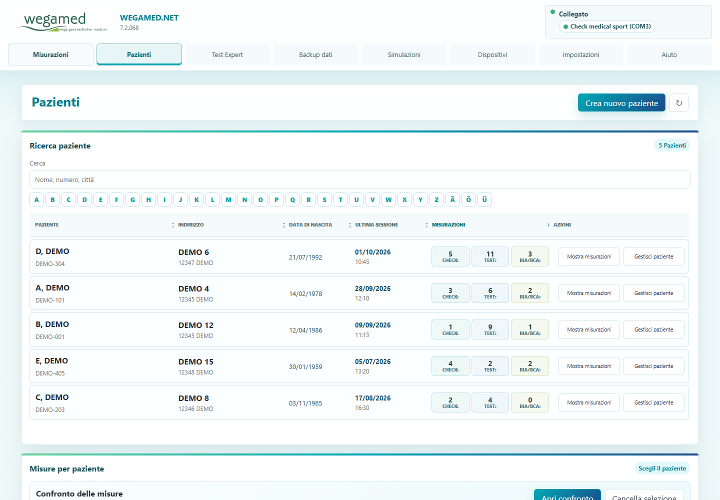Show measurements for patient B, DEMO
The image size is (720, 500).
[x=589, y=329]
